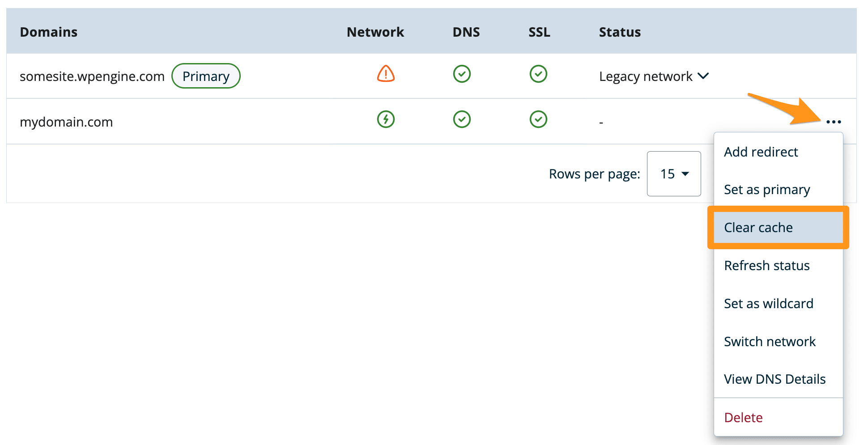This screenshot has height=445, width=864.
Task: Click the DNS checkmark icon for somesite.wpengine.com
Action: 462,74
